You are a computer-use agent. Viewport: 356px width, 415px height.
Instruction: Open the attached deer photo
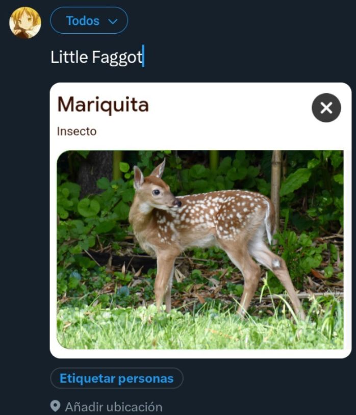coord(200,250)
